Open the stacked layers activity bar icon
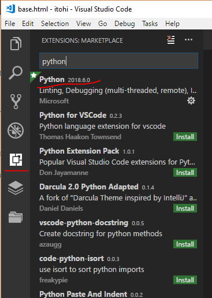The image size is (212, 298). [16, 188]
